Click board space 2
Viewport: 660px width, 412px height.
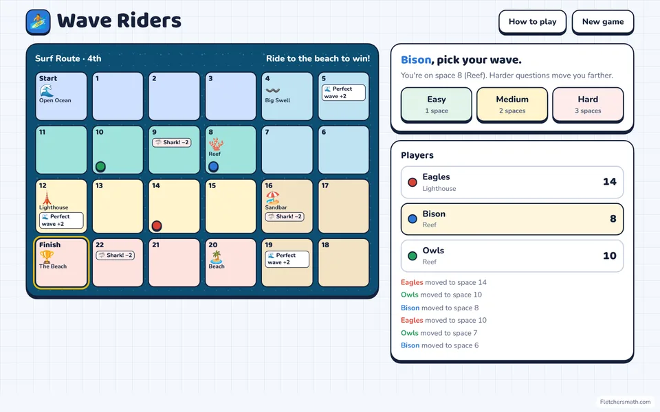point(174,96)
